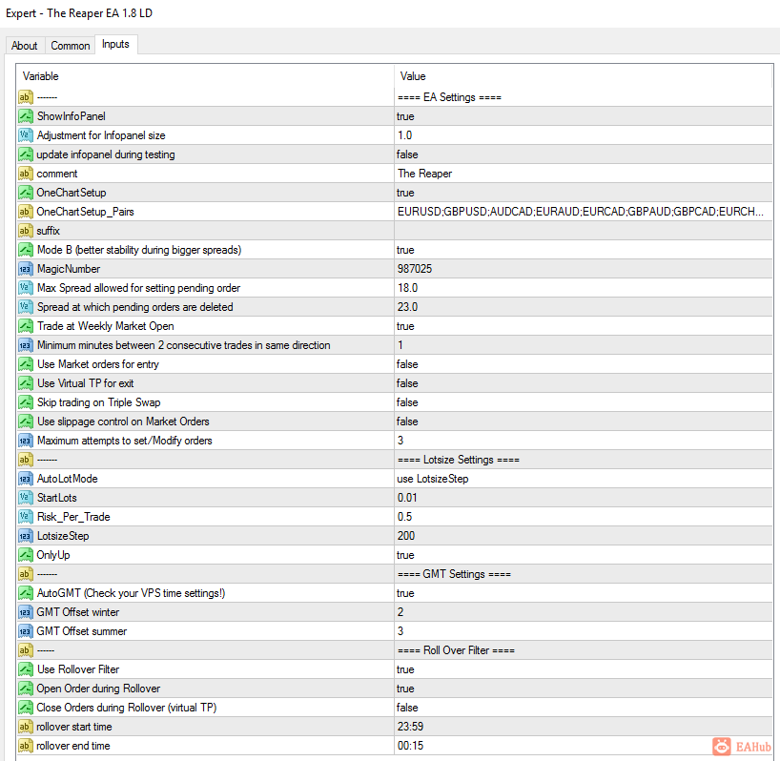
Task: Click the Trade at Weekly Market Open icon
Action: click(26, 326)
